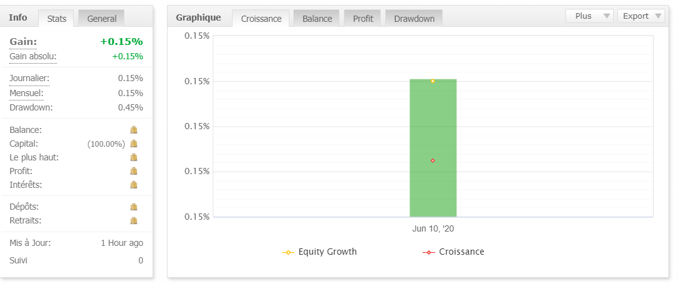
Task: Select the Stats tab
Action: point(57,19)
